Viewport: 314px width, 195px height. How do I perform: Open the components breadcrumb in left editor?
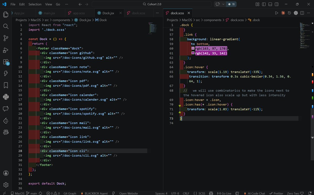click(x=61, y=20)
